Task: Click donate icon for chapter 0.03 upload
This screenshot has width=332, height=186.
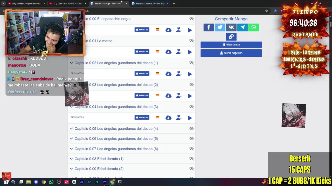Action: click(x=178, y=96)
